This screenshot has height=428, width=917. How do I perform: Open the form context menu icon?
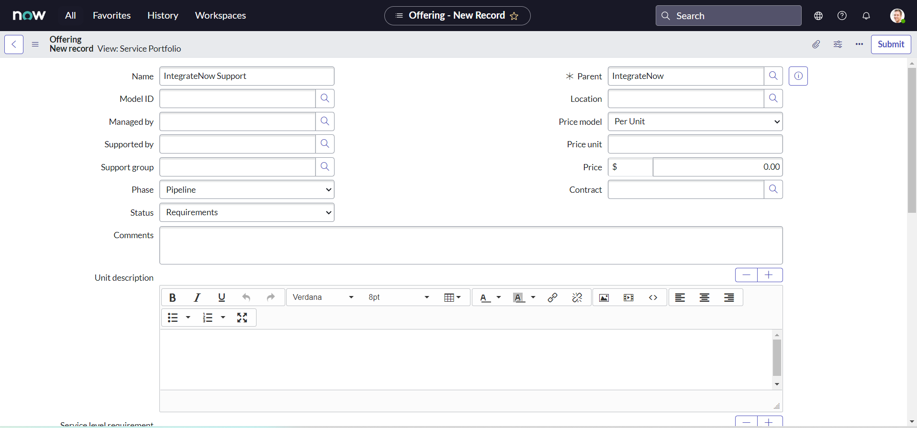[35, 44]
